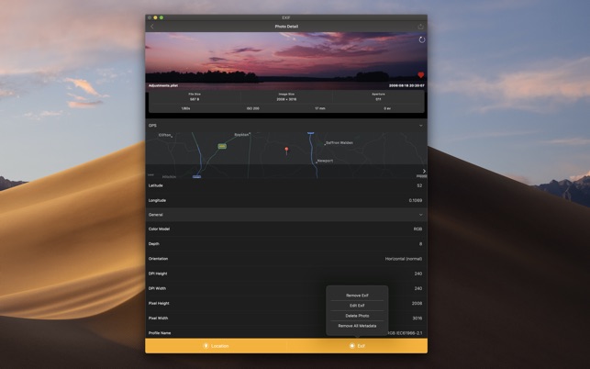The image size is (590, 369).
Task: Rotate the photo with the circular arrow
Action: (x=422, y=39)
